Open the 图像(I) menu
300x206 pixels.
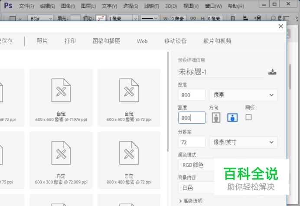tap(68, 6)
